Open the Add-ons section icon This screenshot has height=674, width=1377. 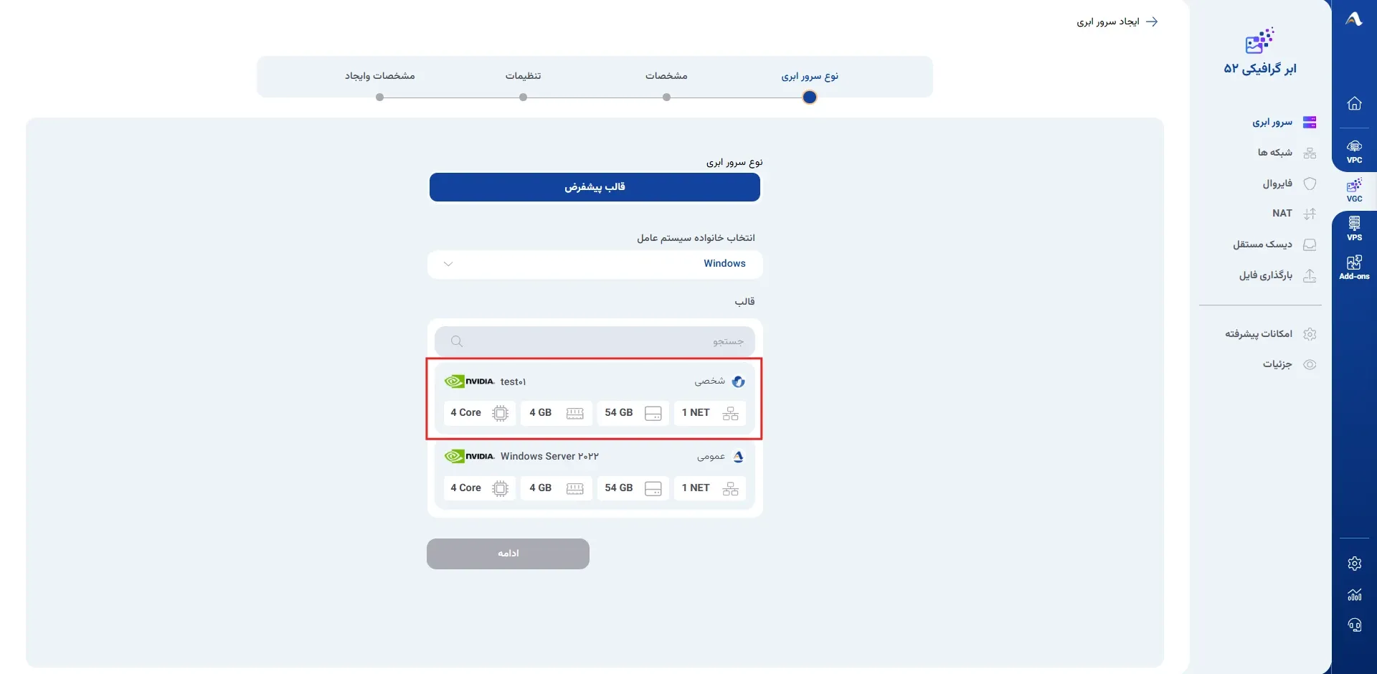click(x=1354, y=267)
